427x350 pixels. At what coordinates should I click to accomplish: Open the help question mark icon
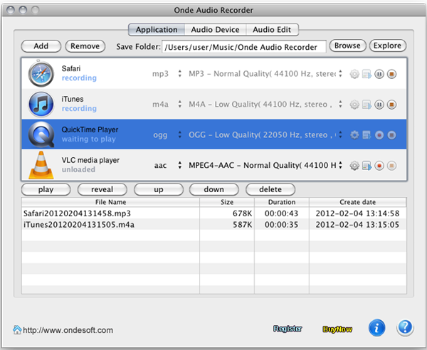[405, 328]
